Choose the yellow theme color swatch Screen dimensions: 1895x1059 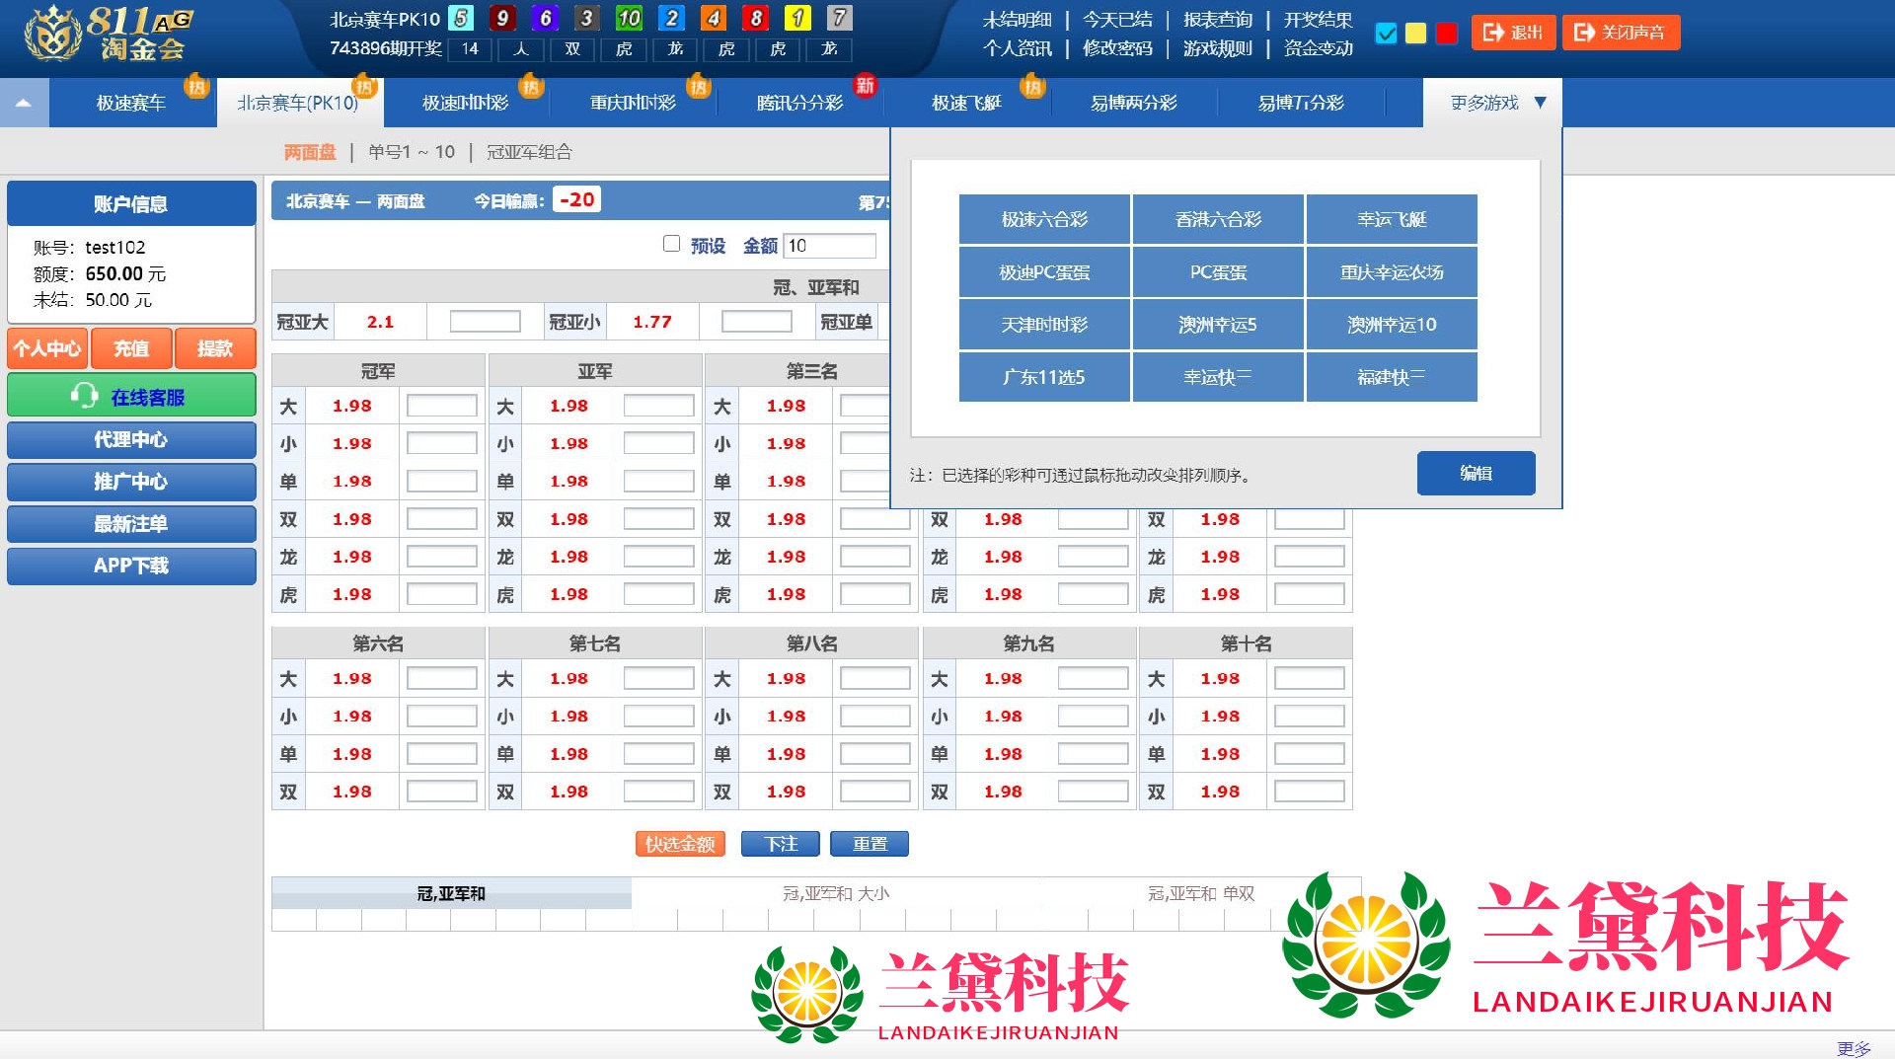(x=1415, y=34)
